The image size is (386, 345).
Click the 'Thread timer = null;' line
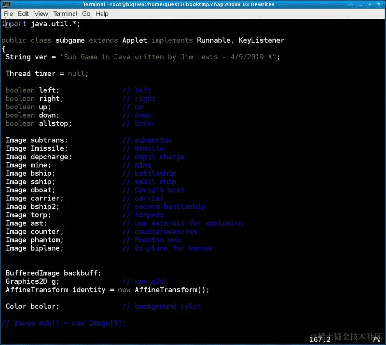[47, 74]
